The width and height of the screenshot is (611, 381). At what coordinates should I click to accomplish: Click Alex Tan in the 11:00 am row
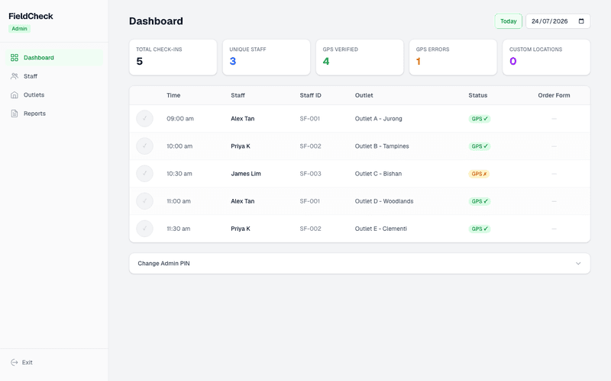(x=242, y=201)
